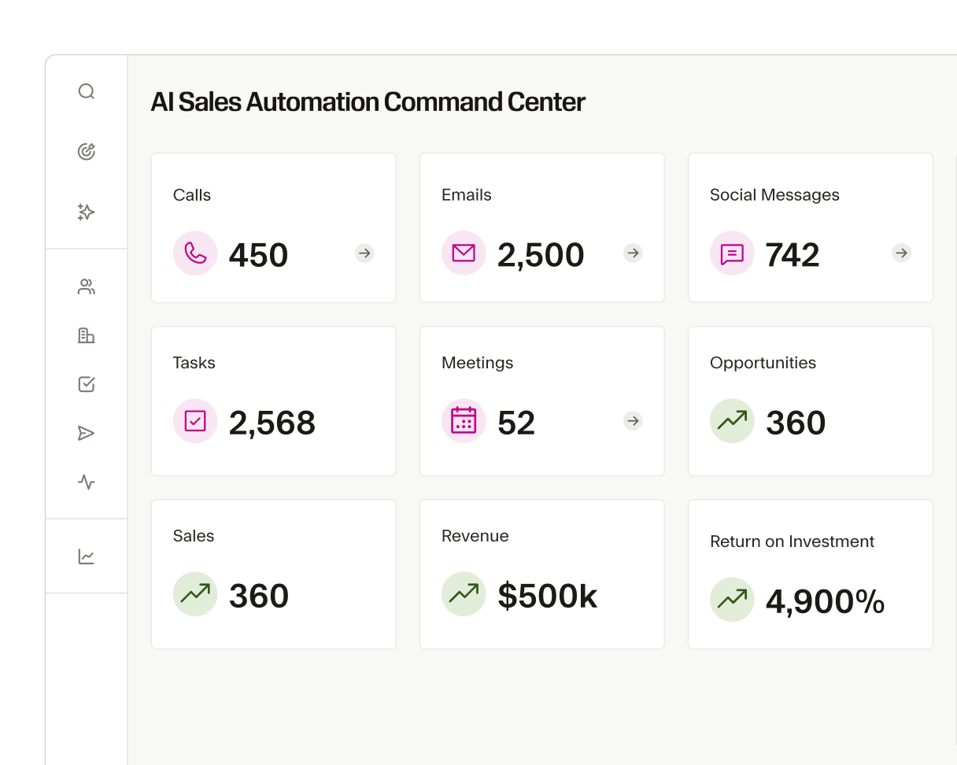Select the activity pulse icon in sidebar
The image size is (957, 765).
[87, 482]
